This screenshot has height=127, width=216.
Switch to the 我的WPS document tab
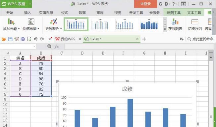click(x=66, y=39)
